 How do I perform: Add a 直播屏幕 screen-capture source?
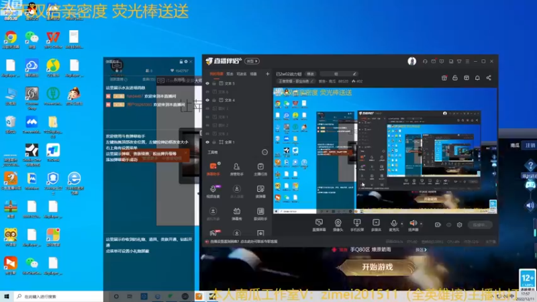click(x=319, y=225)
